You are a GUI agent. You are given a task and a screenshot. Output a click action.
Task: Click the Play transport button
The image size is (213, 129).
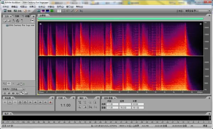[10, 102]
